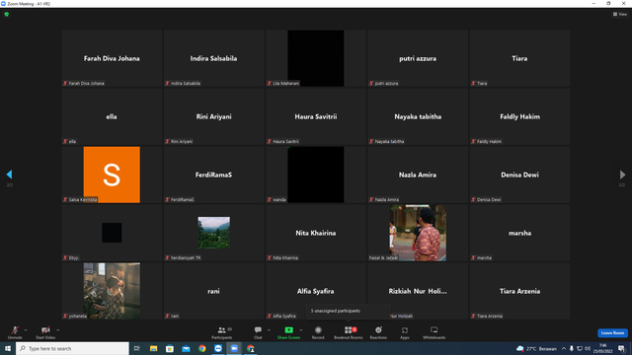The height and width of the screenshot is (355, 632).
Task: Open the Chat panel
Action: click(258, 332)
